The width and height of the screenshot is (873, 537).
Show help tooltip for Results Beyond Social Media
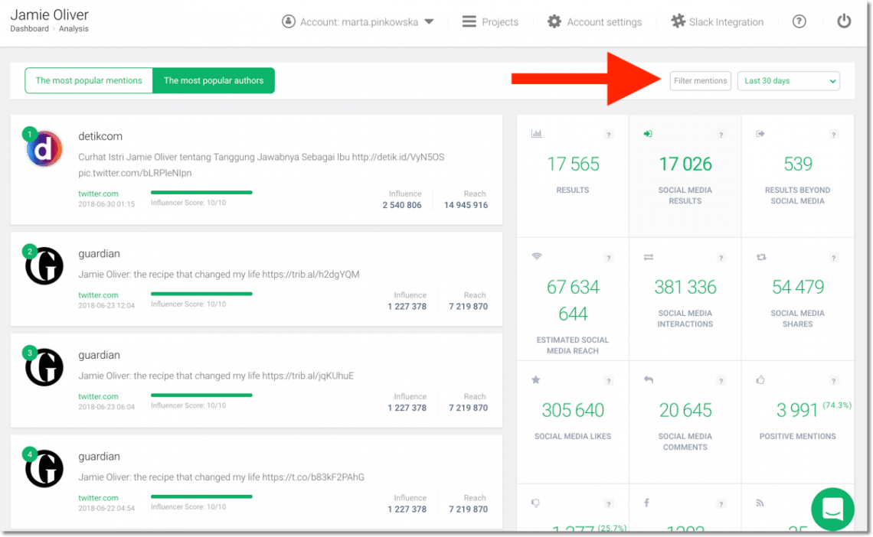point(833,135)
